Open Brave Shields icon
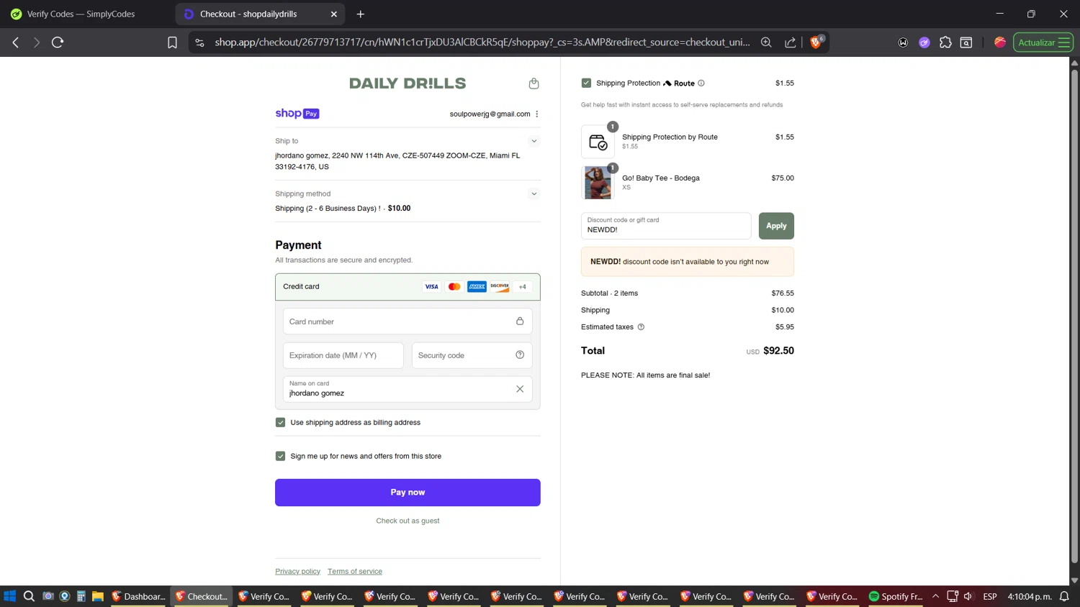The width and height of the screenshot is (1080, 607). 816,42
